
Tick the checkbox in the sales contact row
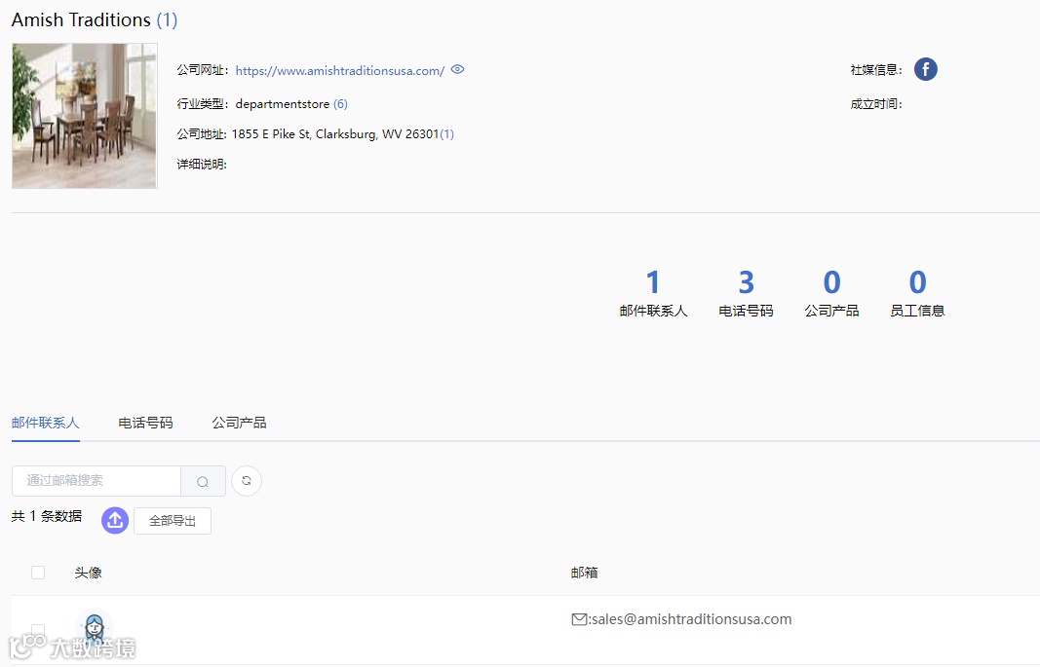coord(38,629)
